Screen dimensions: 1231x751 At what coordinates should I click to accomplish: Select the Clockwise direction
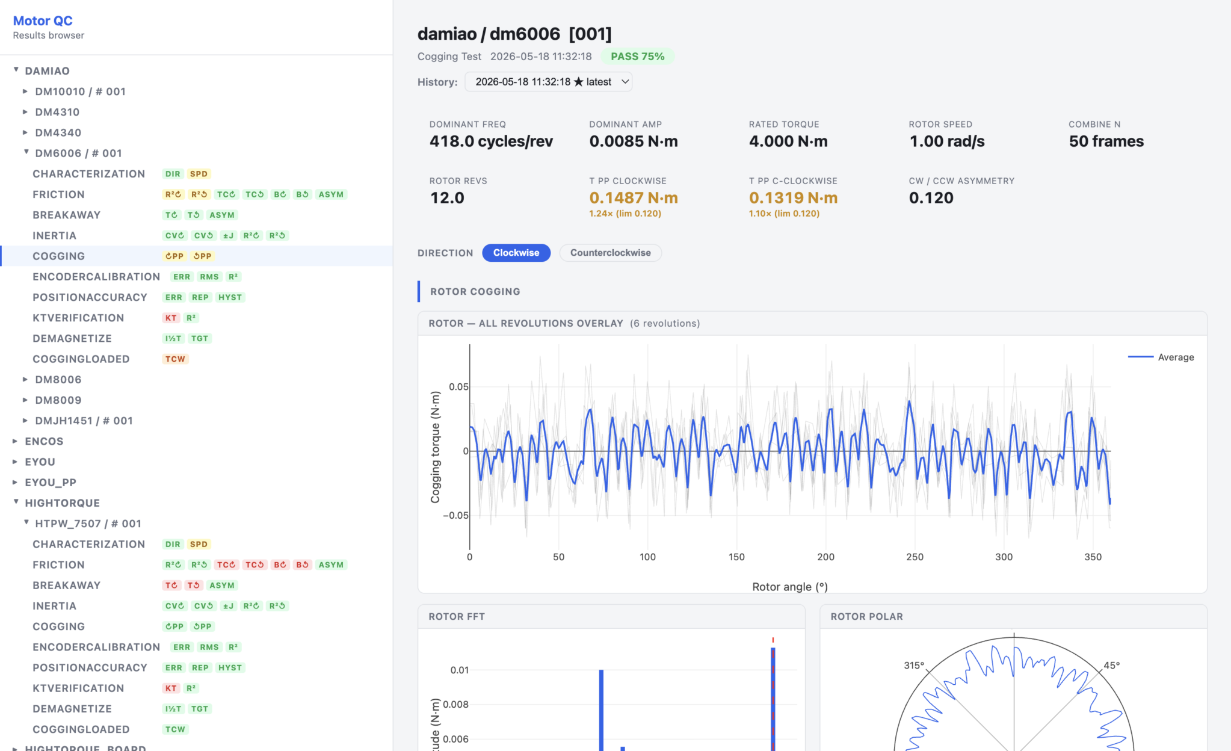coord(516,253)
